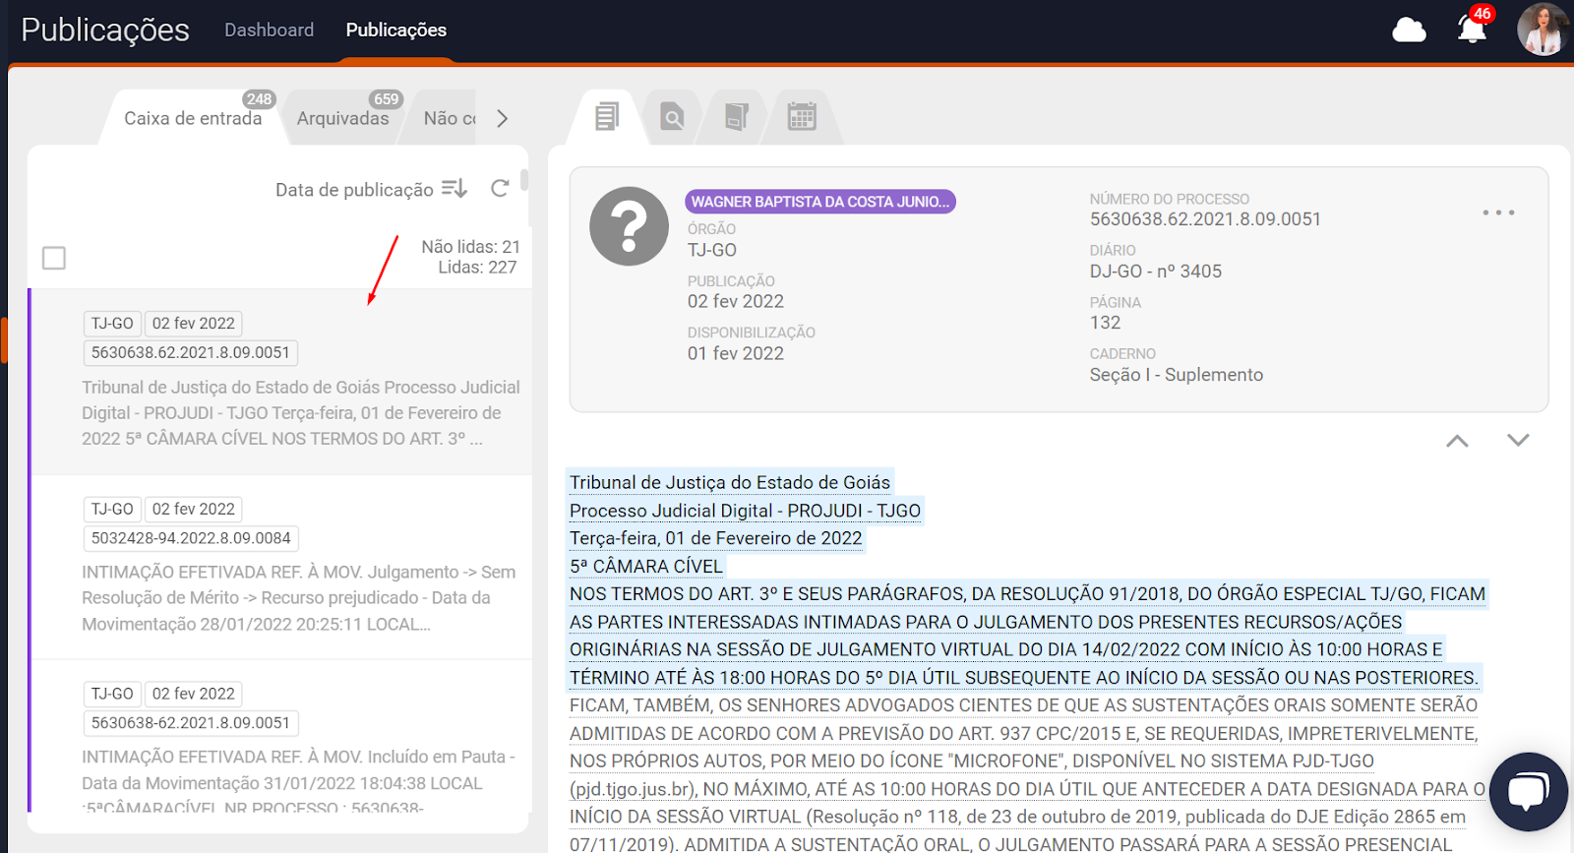The width and height of the screenshot is (1574, 853).
Task: Click the Wagner Baptista da Costa tag
Action: (819, 202)
